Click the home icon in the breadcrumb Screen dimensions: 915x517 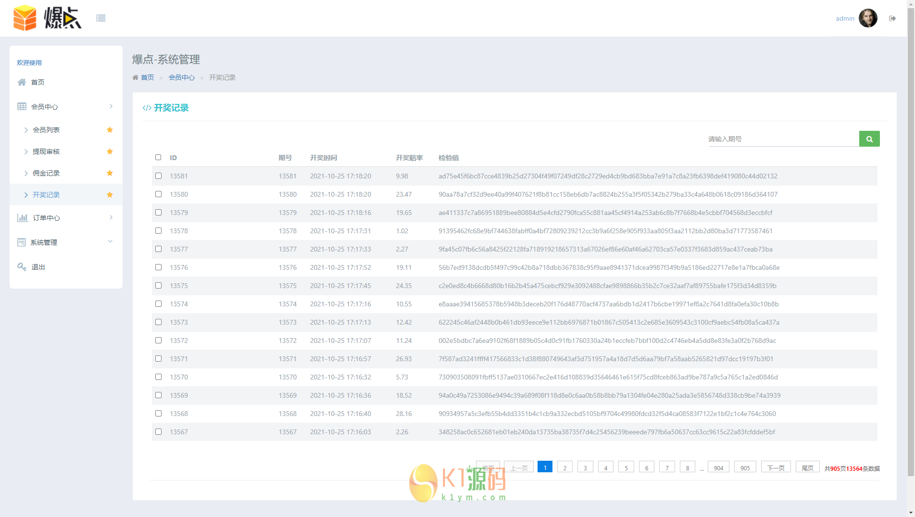(135, 77)
